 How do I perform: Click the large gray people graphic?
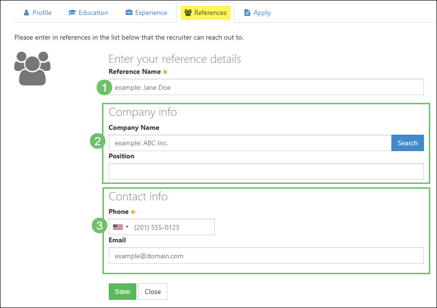32,68
